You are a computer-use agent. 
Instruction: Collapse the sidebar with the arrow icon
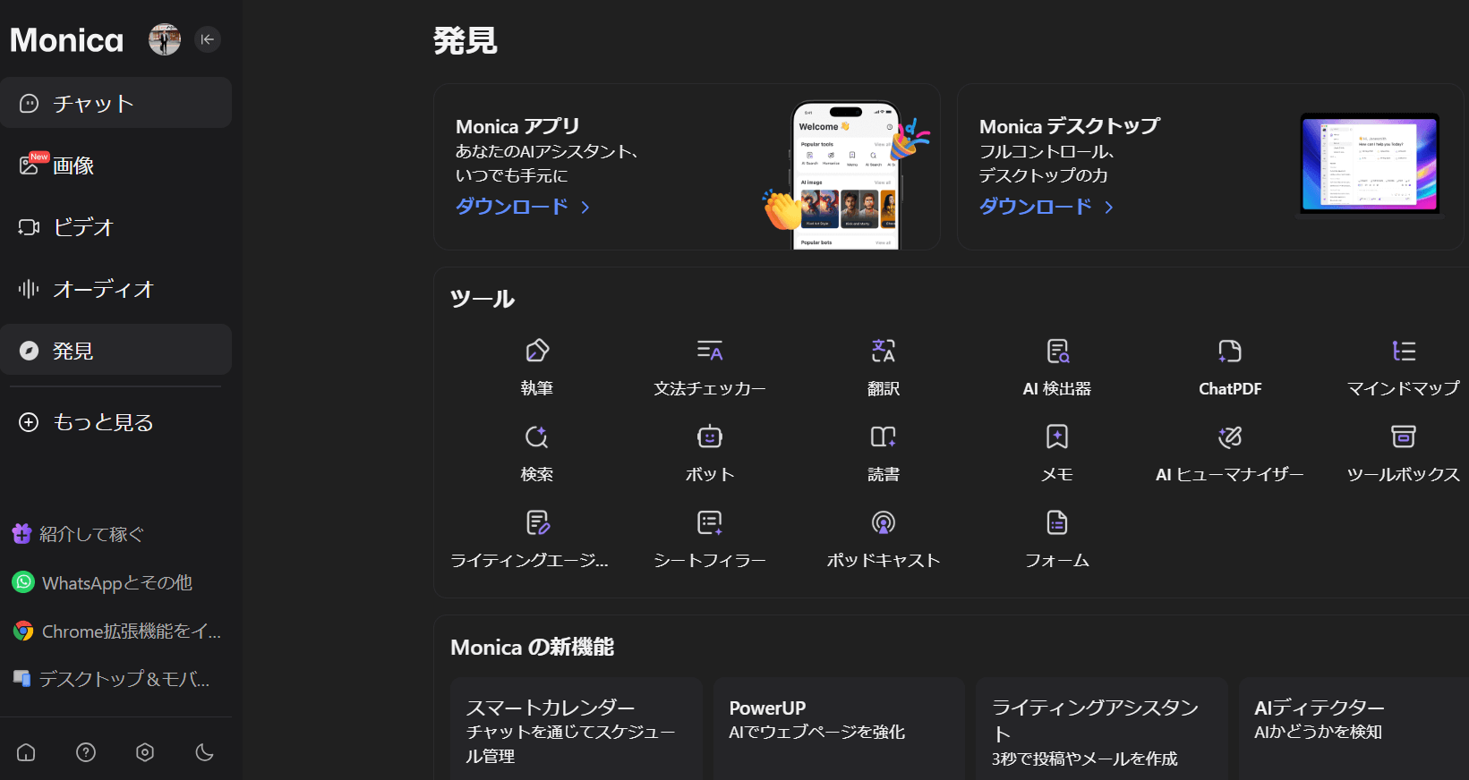coord(208,39)
